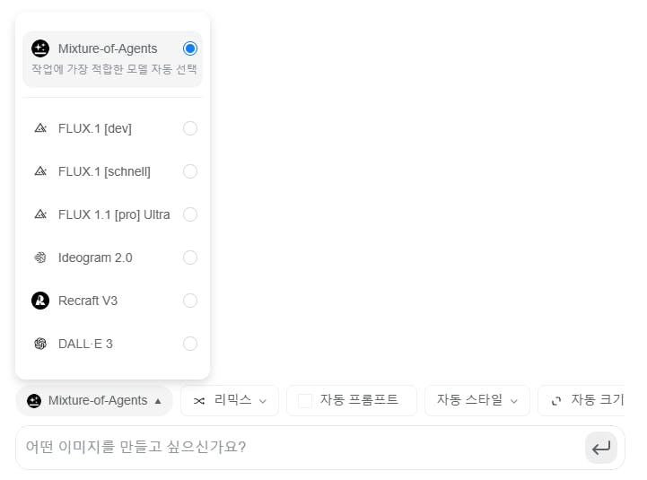Open the 리믹스 dropdown

tap(230, 401)
